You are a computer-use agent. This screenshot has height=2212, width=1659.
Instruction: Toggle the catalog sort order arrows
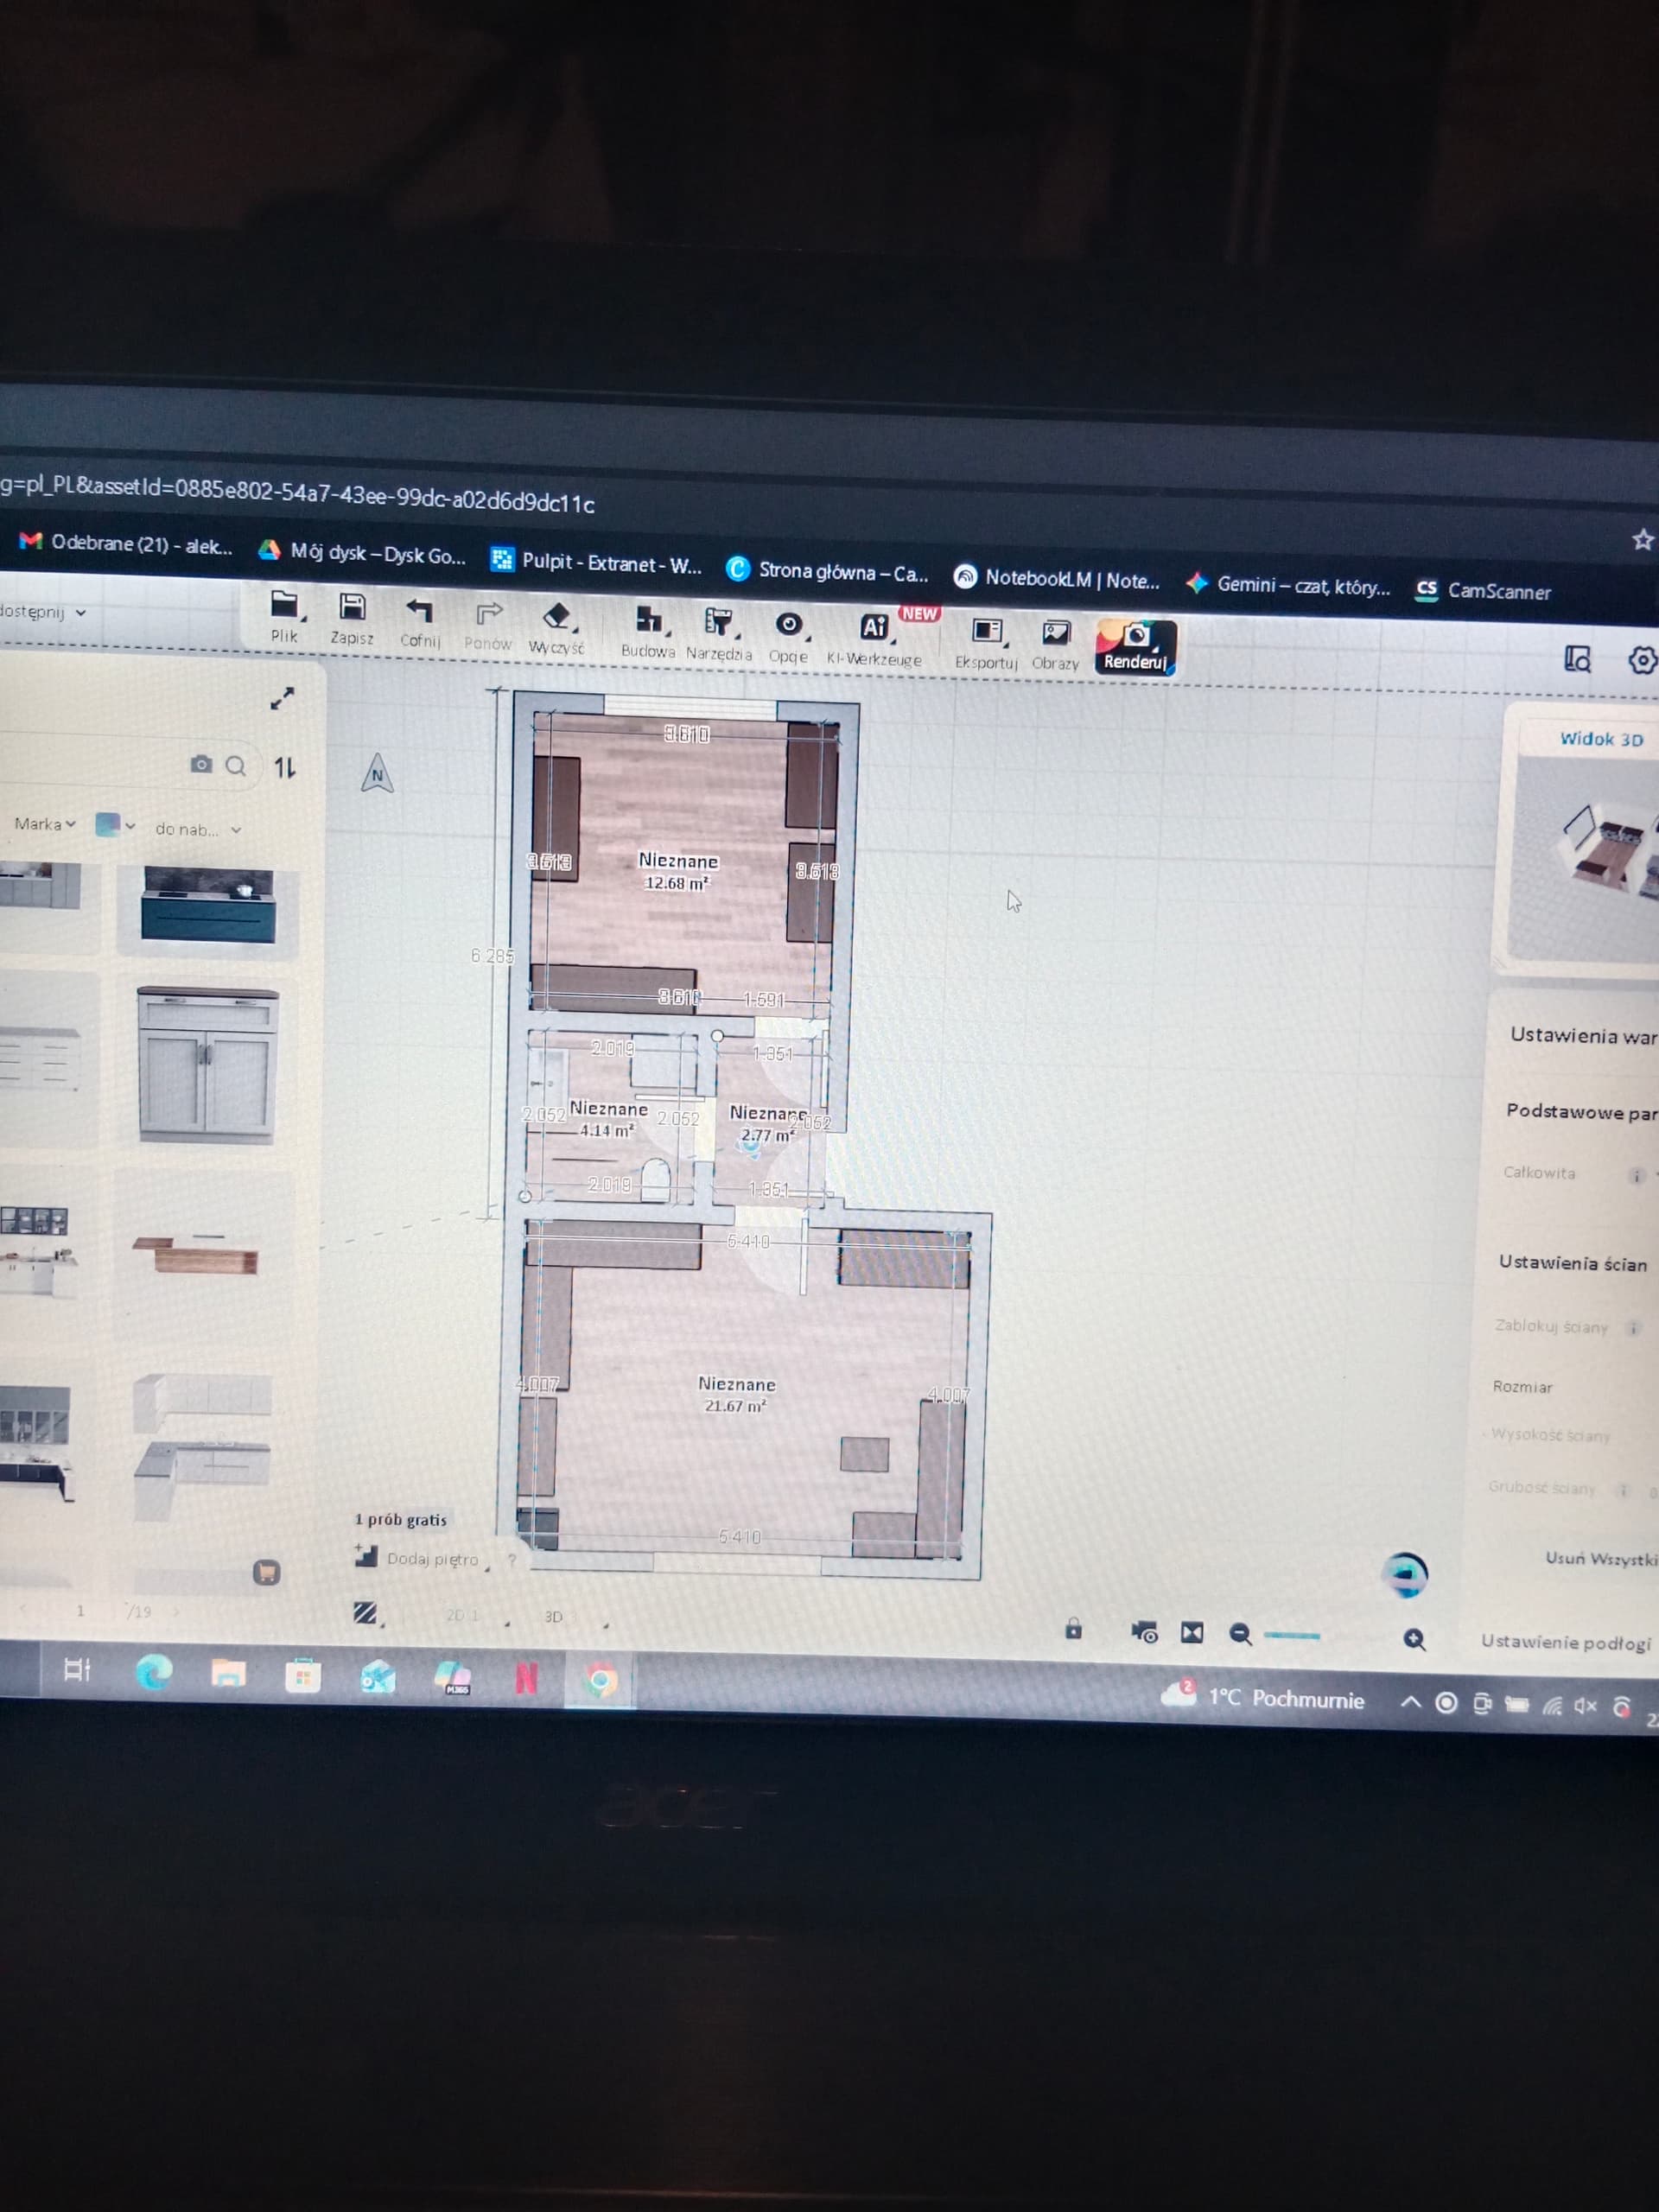point(285,768)
